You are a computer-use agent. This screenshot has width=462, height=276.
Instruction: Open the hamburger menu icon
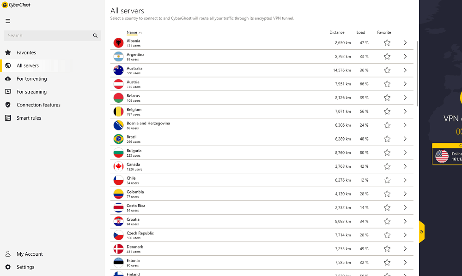pyautogui.click(x=8, y=21)
